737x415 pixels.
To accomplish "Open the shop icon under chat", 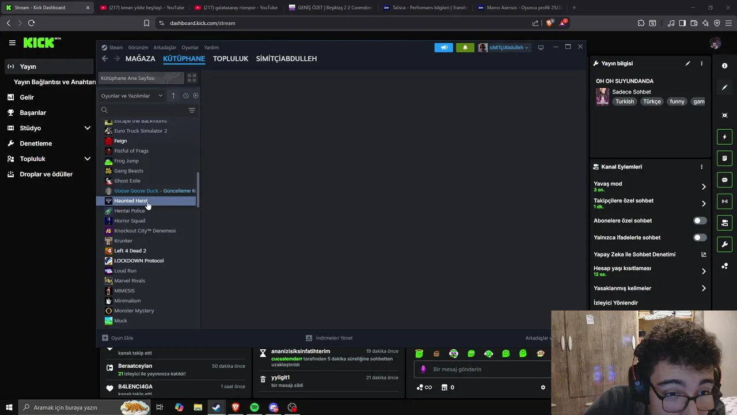I will pyautogui.click(x=444, y=387).
